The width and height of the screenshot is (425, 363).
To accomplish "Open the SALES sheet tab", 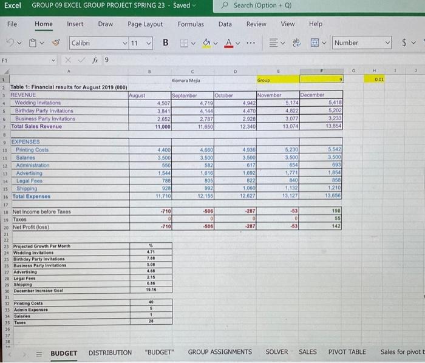I will 308,352.
